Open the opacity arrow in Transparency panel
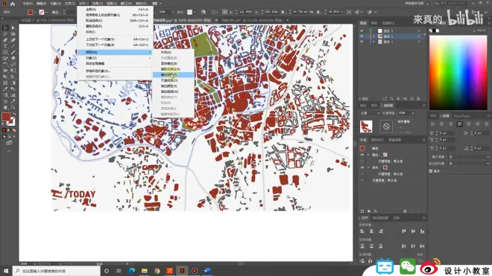The image size is (492, 276). coord(413,113)
